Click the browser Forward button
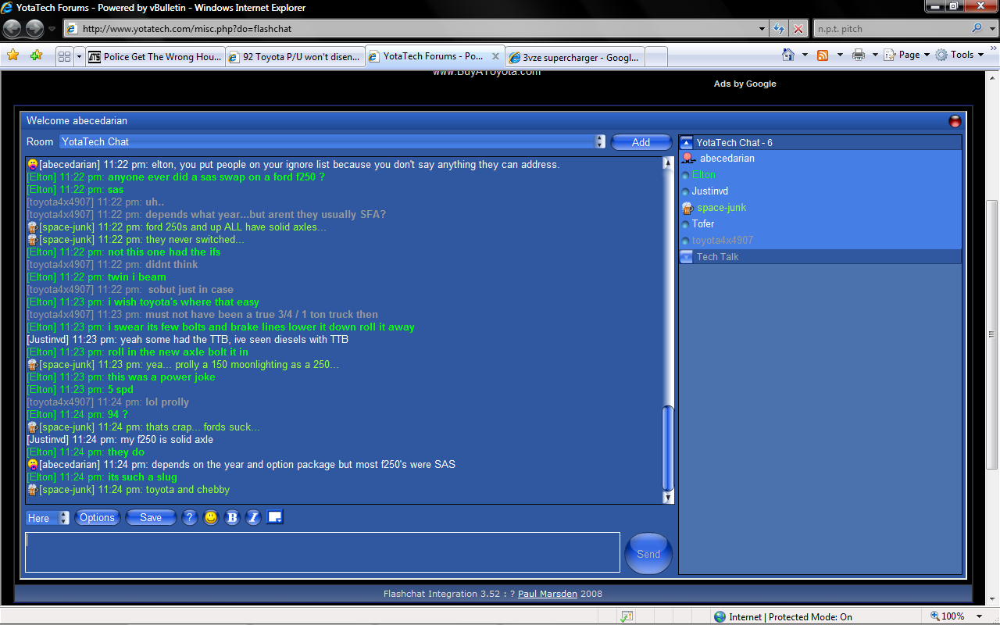This screenshot has width=1000, height=625. tap(34, 29)
